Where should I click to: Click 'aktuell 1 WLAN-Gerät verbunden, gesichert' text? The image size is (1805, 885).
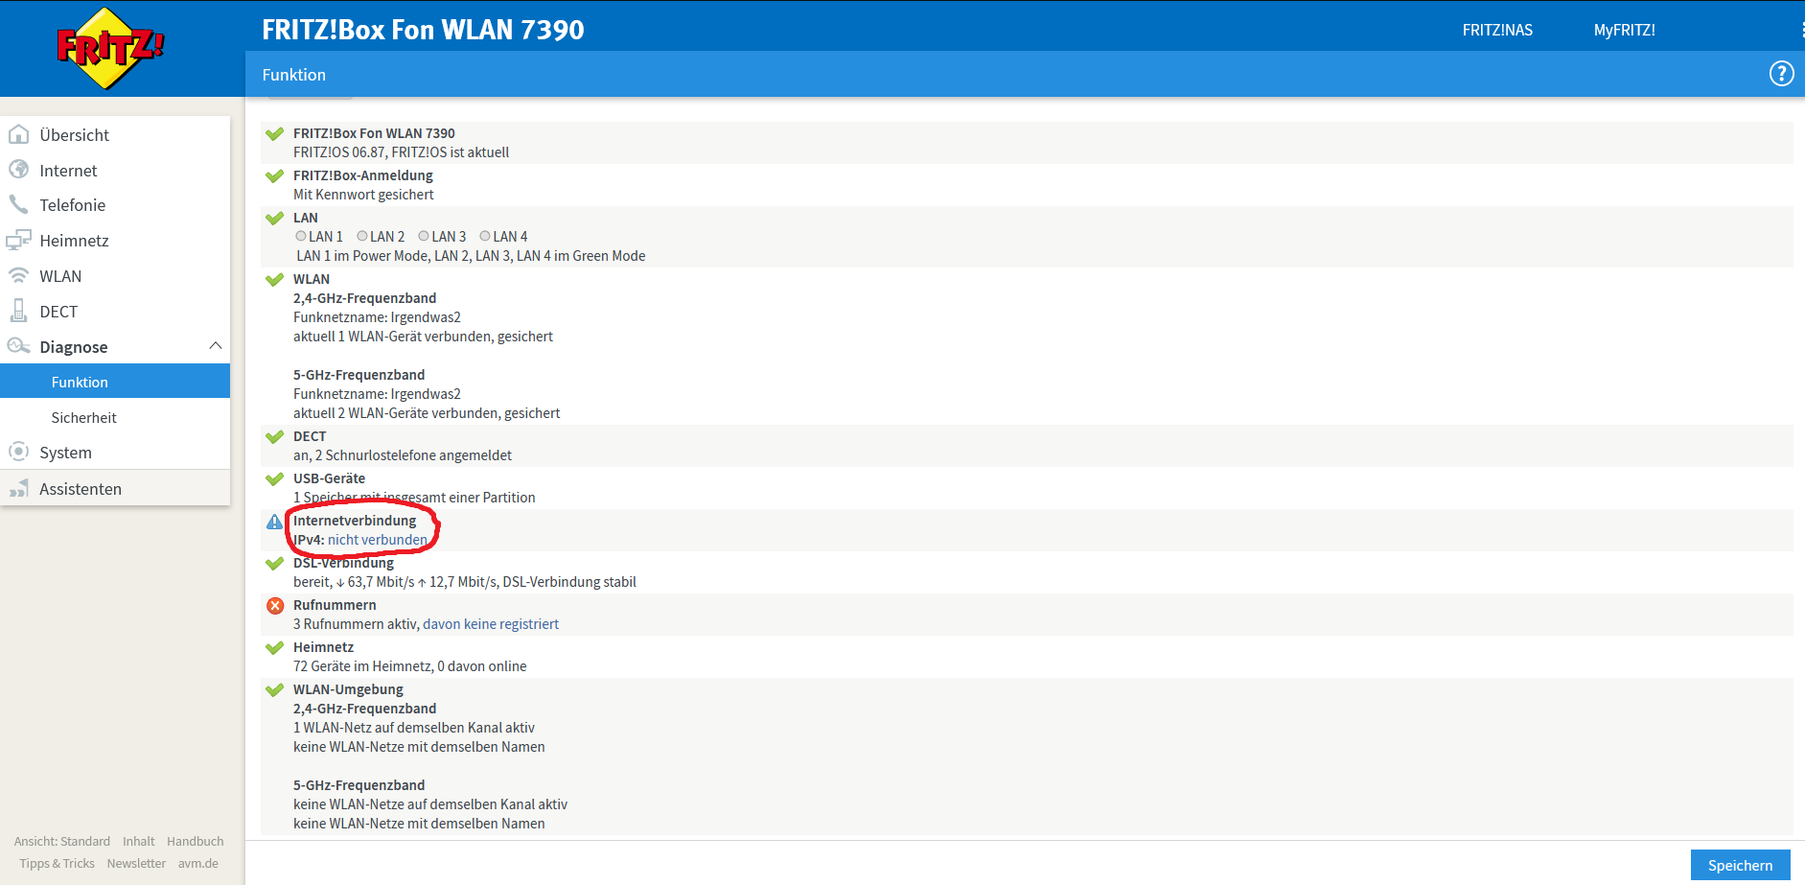coord(423,337)
